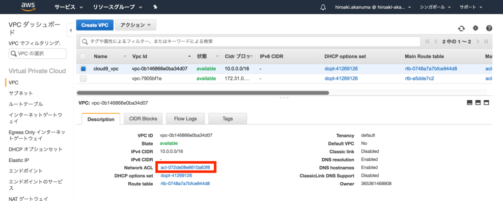Open Egress Only インターネットゲートウェイ sidebar item
The height and width of the screenshot is (201, 503).
click(37, 135)
